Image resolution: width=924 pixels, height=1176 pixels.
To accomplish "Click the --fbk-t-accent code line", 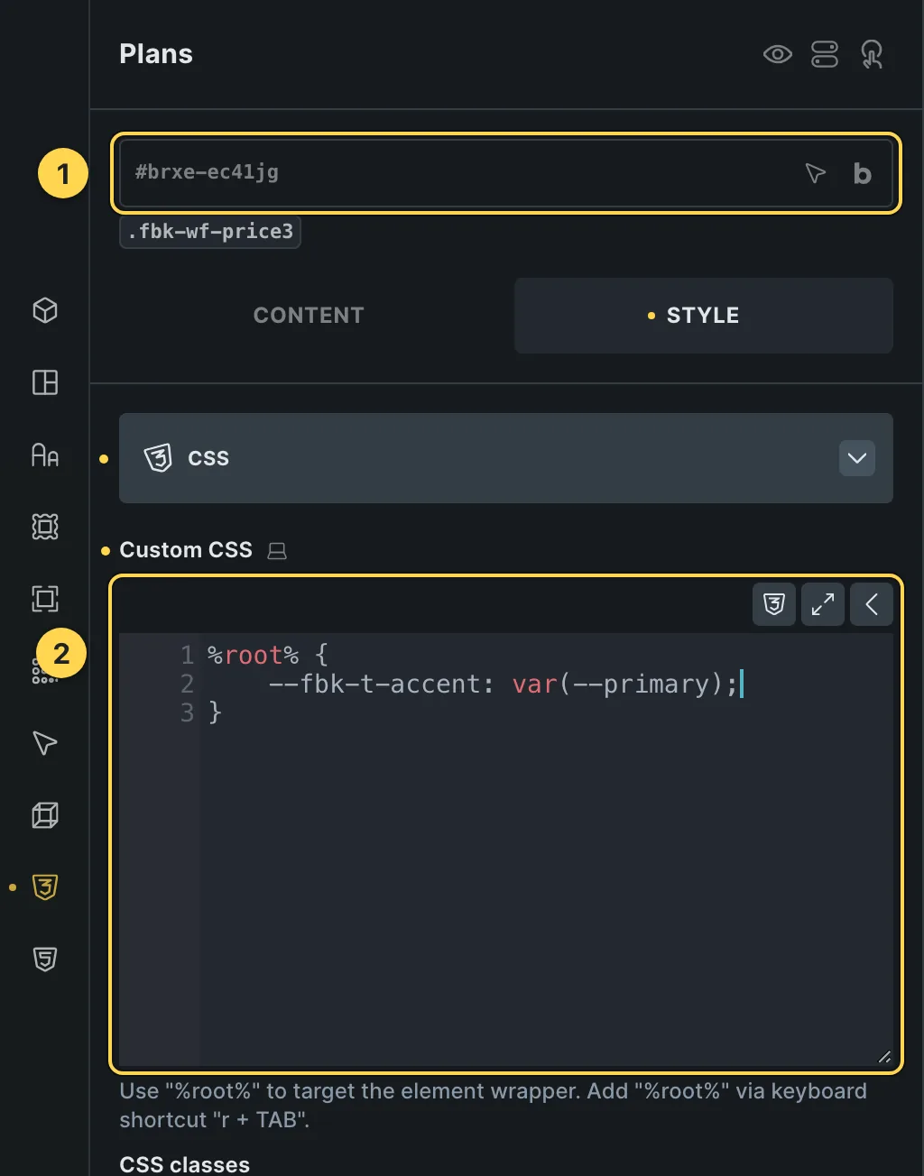I will tap(504, 684).
